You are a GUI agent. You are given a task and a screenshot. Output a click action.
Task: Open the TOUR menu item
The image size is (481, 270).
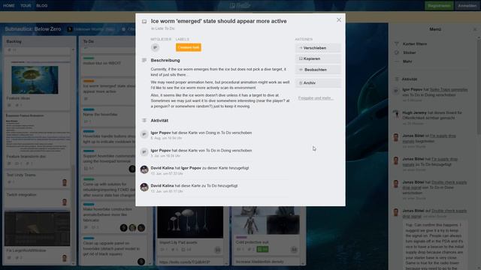coord(26,5)
